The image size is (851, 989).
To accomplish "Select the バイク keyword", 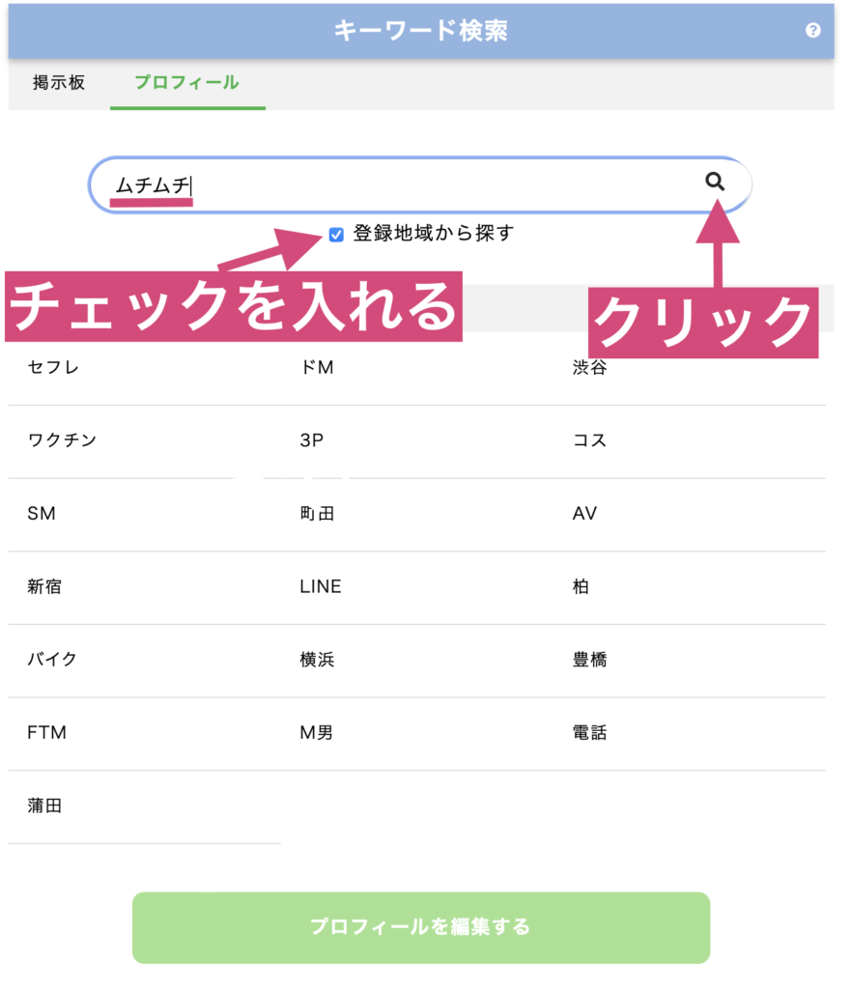I will [52, 660].
